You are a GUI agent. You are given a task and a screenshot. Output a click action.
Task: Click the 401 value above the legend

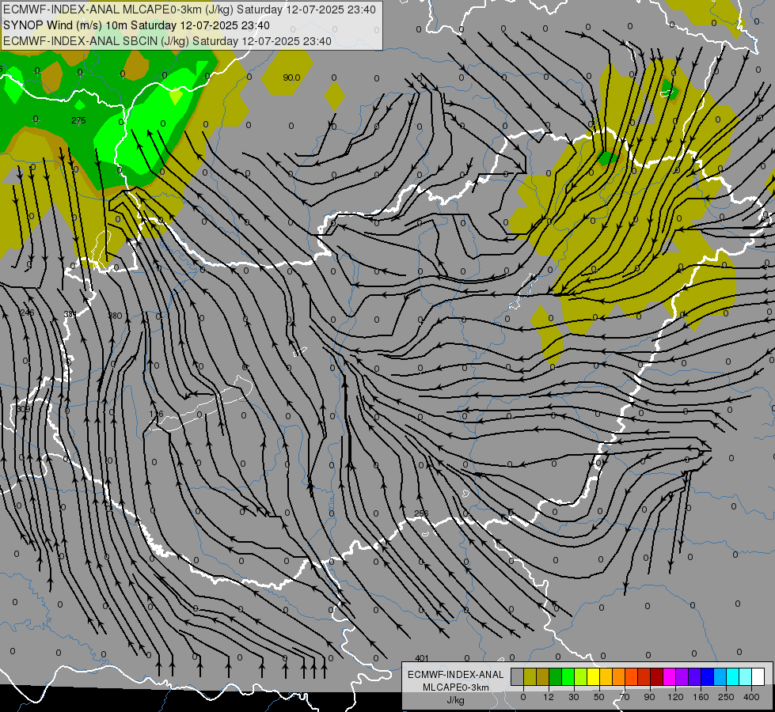422,658
